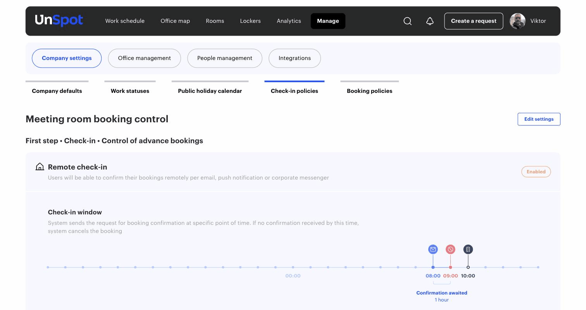Viewport: 586px width, 310px height.
Task: Click the Edit settings button
Action: (539, 119)
